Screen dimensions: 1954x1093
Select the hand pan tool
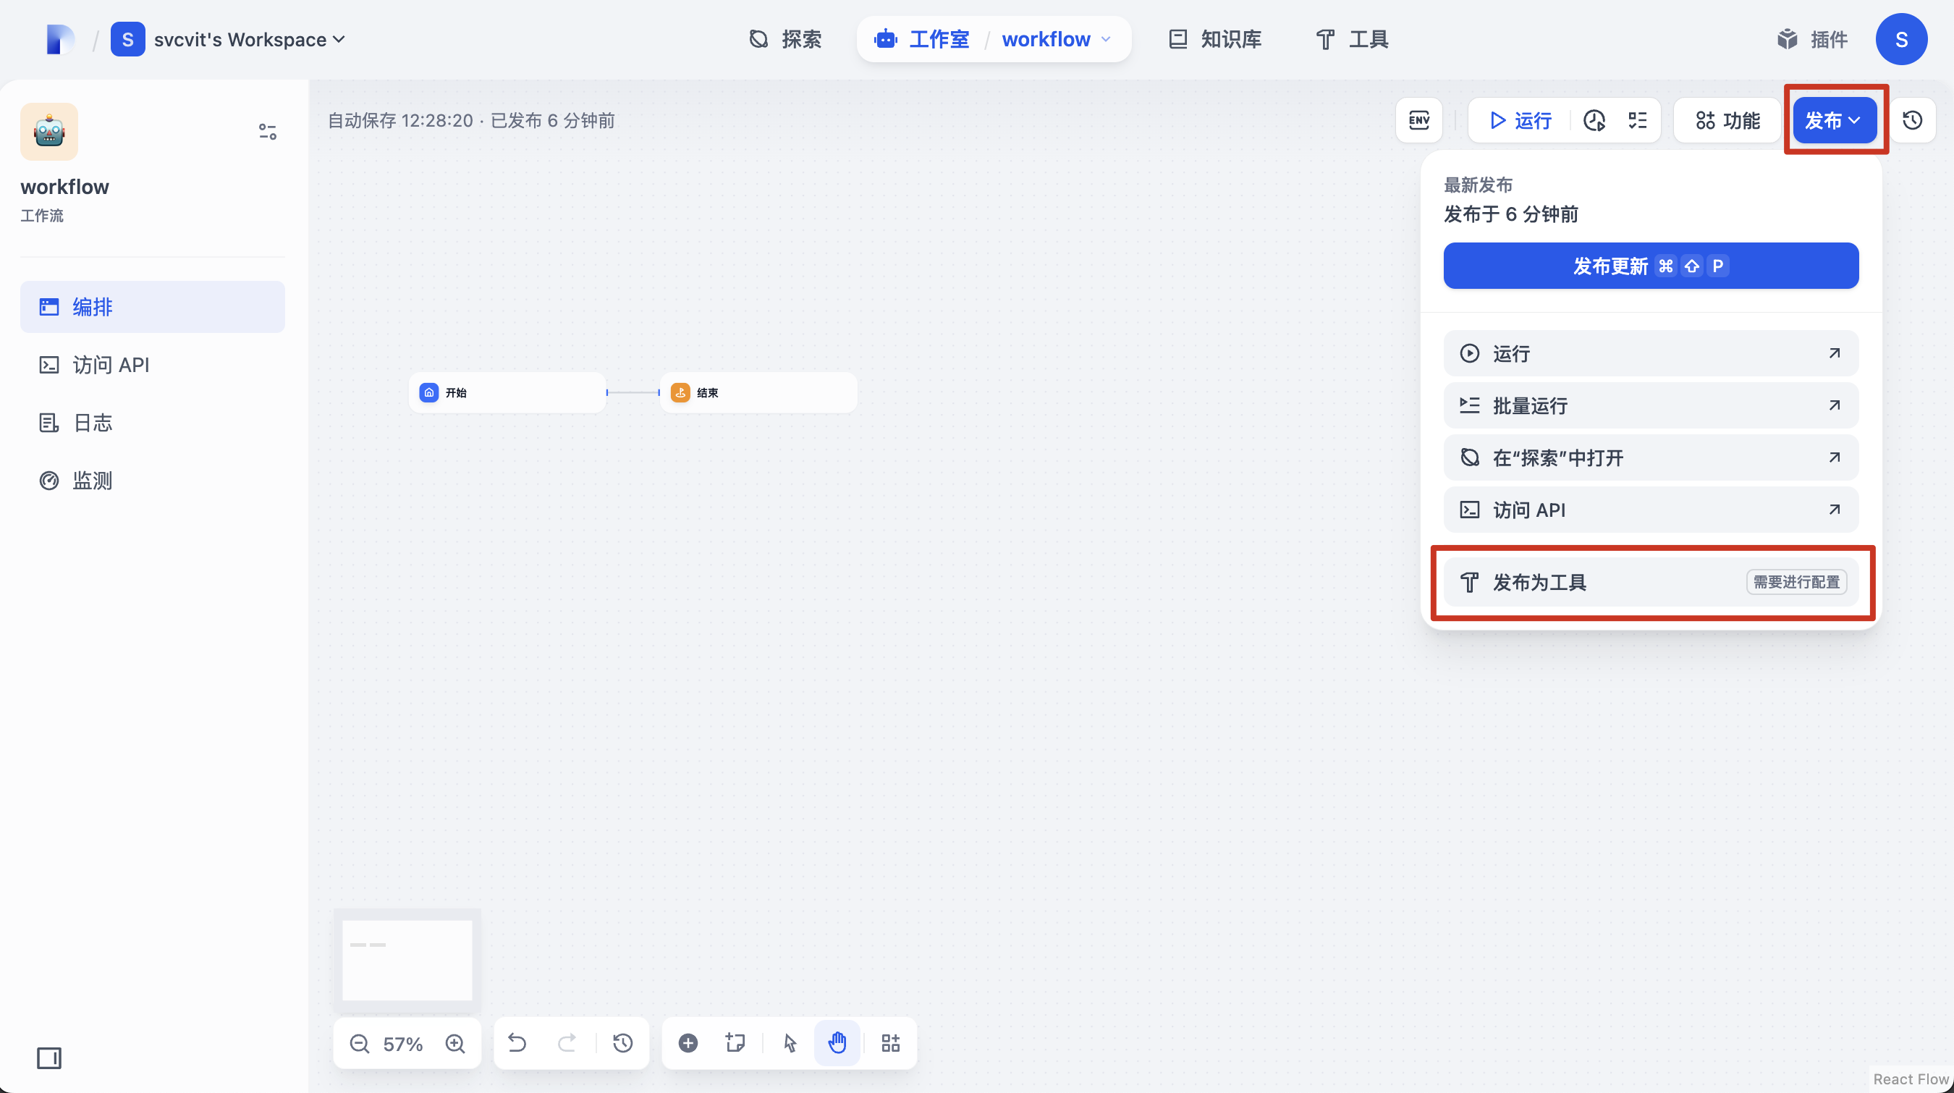[837, 1043]
